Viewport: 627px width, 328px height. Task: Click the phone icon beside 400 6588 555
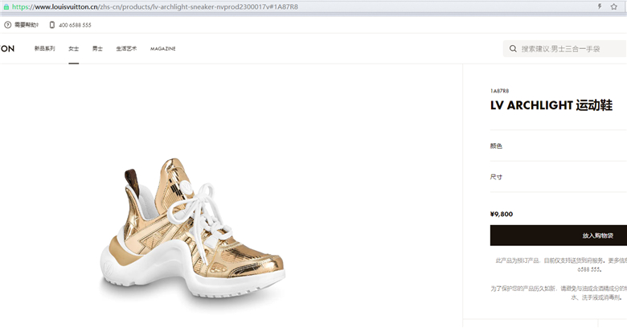52,25
